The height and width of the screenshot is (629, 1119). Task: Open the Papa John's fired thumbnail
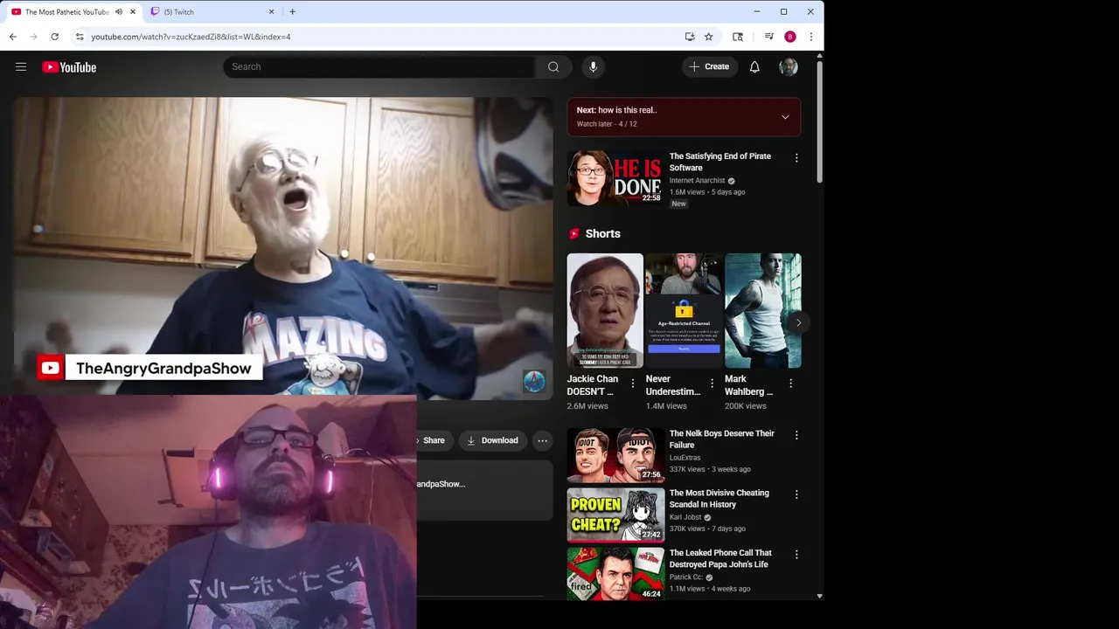pyautogui.click(x=615, y=574)
